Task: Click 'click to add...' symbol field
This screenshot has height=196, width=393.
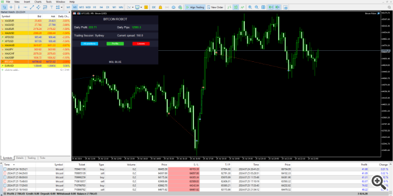Action: pos(12,70)
